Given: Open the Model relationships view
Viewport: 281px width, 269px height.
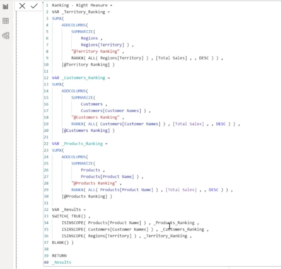Looking at the screenshot, I should tap(6, 35).
